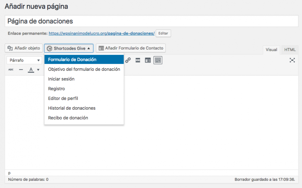Click the Añadir objeto button
The width and height of the screenshot is (302, 188).
(24, 48)
